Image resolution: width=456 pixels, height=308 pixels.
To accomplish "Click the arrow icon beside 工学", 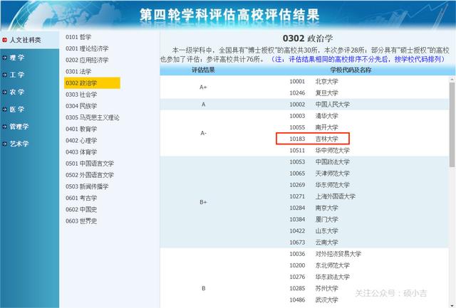I will point(4,75).
